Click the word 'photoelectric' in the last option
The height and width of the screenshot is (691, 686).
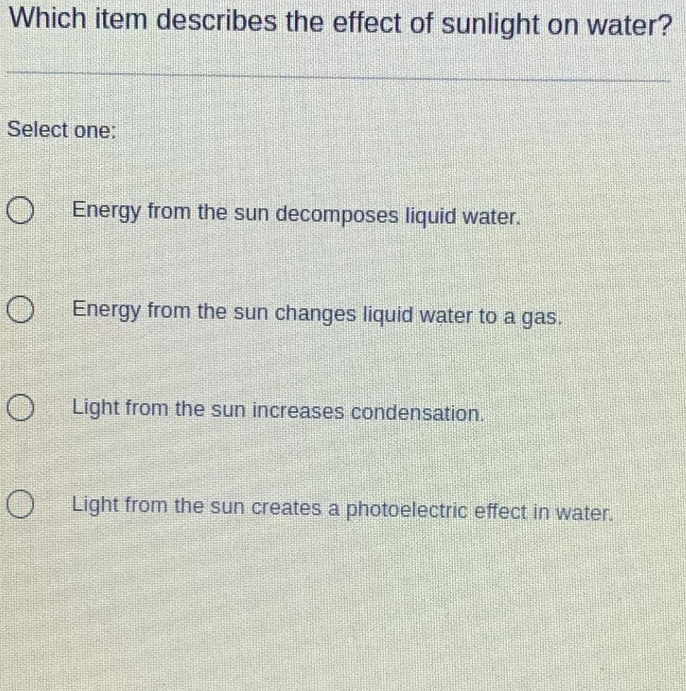click(x=406, y=510)
